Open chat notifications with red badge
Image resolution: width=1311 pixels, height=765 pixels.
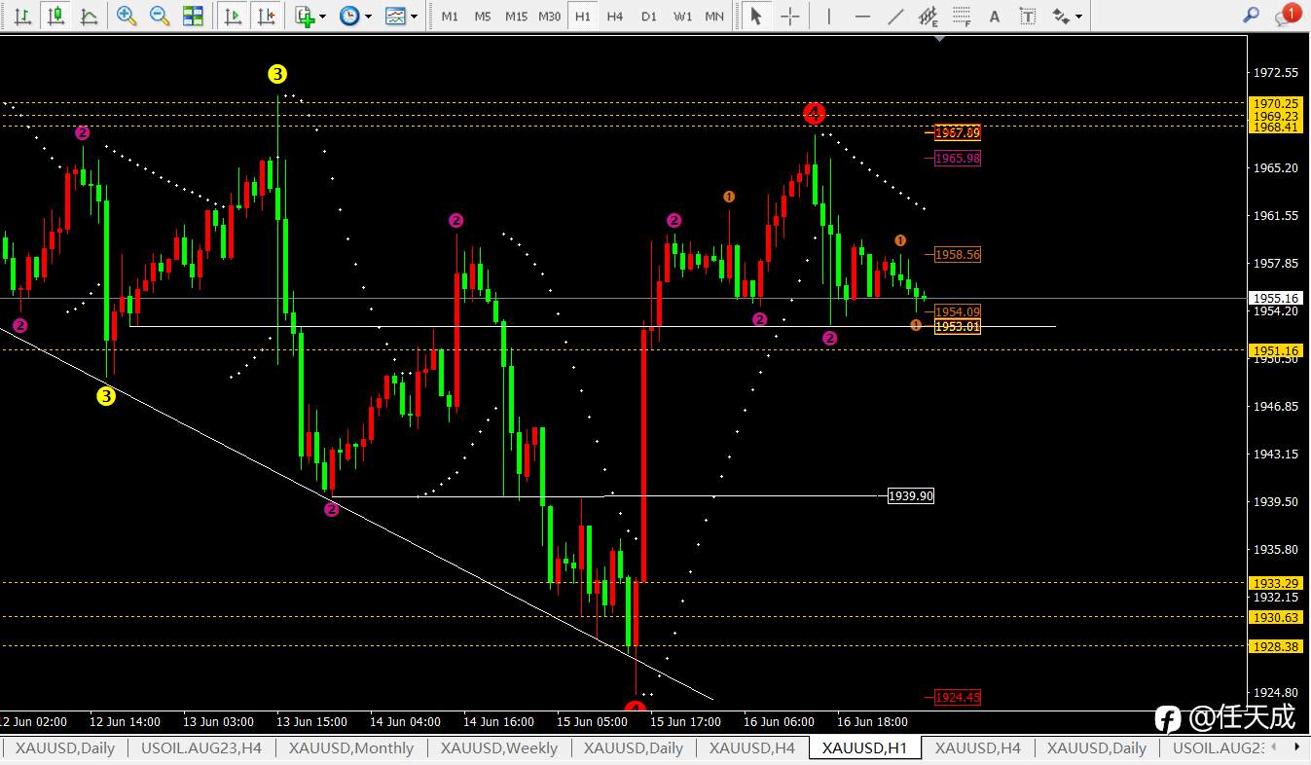point(1288,15)
